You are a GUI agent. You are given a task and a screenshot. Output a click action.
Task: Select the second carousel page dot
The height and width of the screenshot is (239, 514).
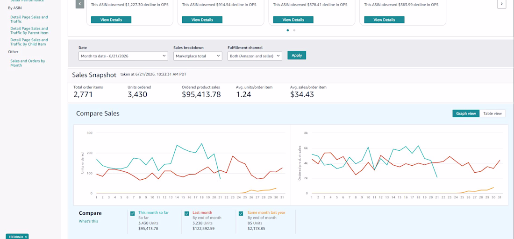[294, 30]
